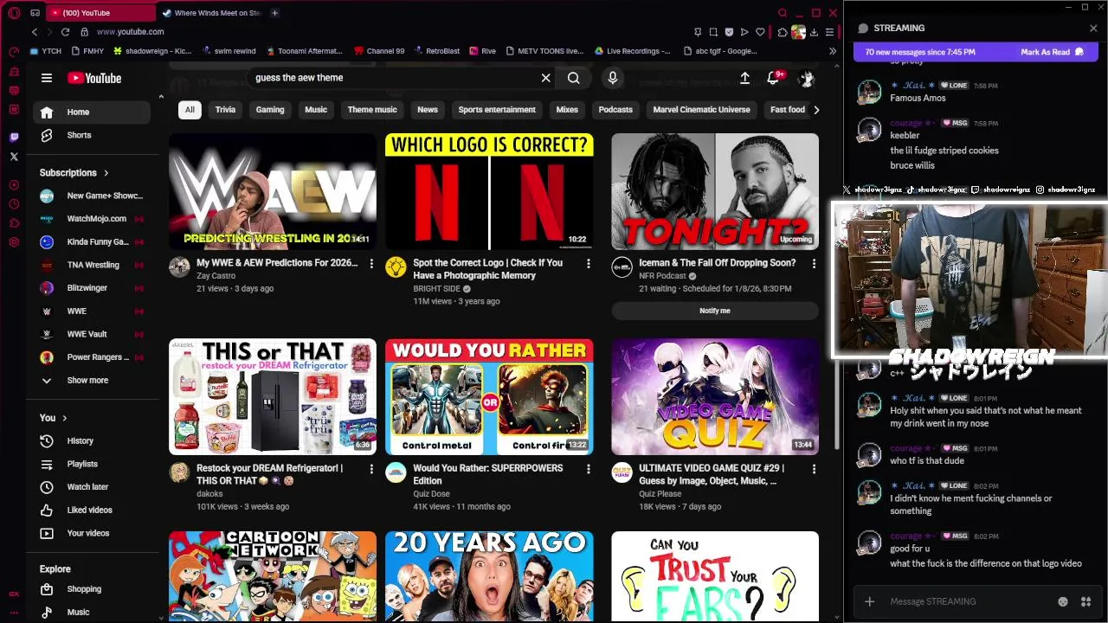Image resolution: width=1108 pixels, height=623 pixels.
Task: Open emoji picker in chat
Action: (x=1063, y=601)
